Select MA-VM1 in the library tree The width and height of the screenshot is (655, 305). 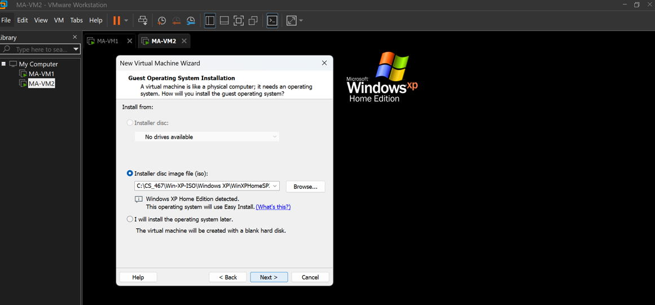[41, 74]
